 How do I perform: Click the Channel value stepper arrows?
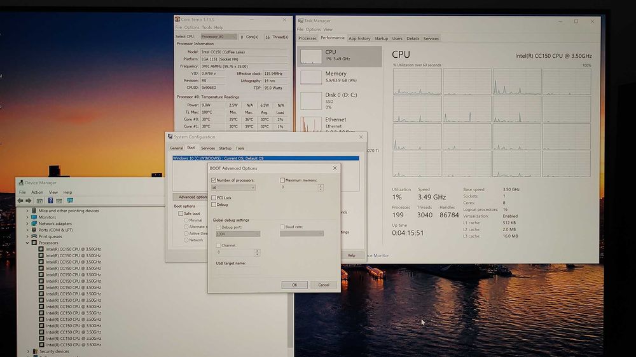(x=257, y=252)
